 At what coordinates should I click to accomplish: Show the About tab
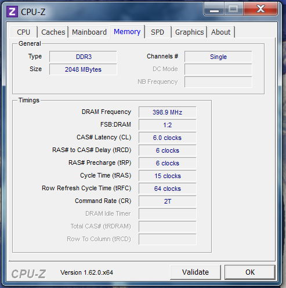220,32
